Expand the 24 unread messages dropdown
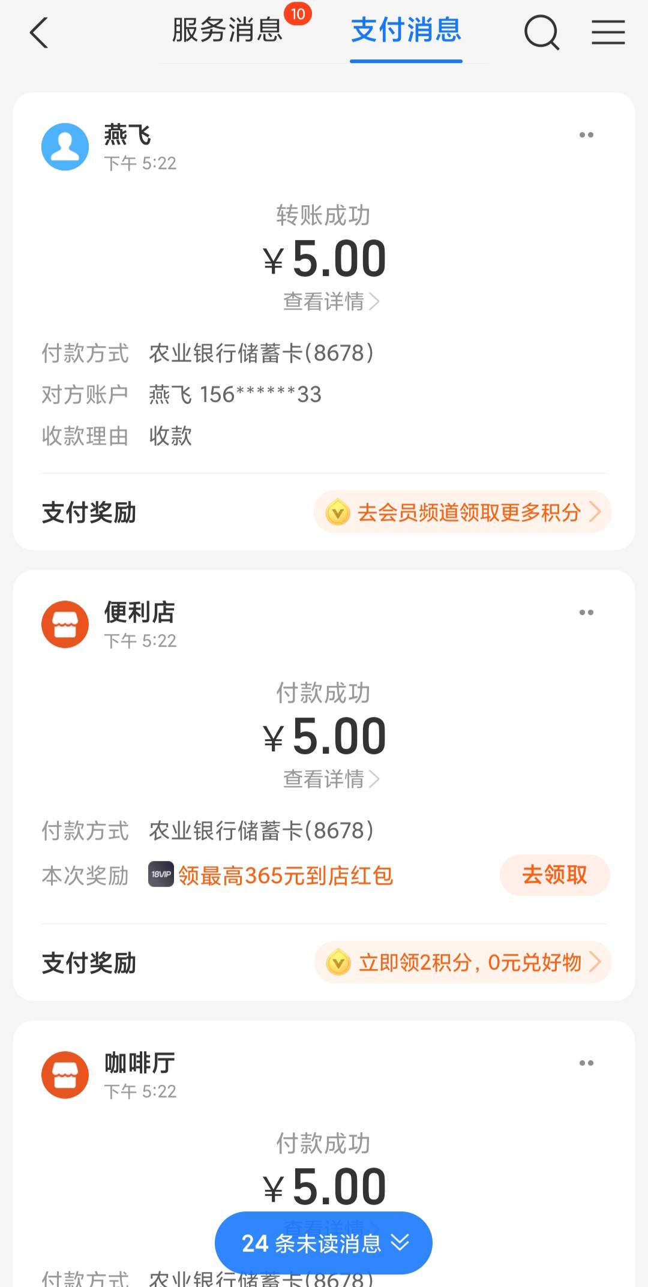The image size is (648, 1287). (323, 1243)
